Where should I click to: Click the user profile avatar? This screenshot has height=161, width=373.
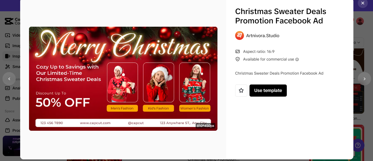click(x=360, y=21)
